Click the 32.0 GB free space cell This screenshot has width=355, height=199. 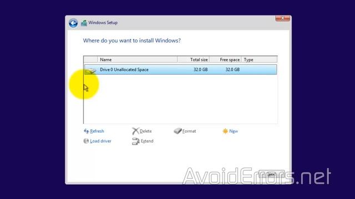click(232, 70)
